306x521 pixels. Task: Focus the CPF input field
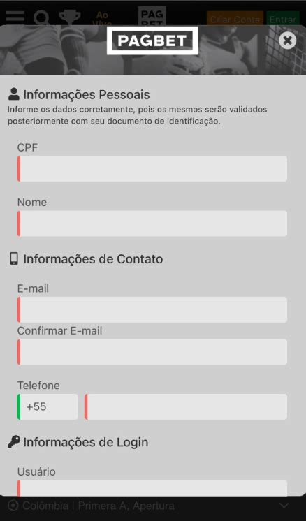[152, 169]
